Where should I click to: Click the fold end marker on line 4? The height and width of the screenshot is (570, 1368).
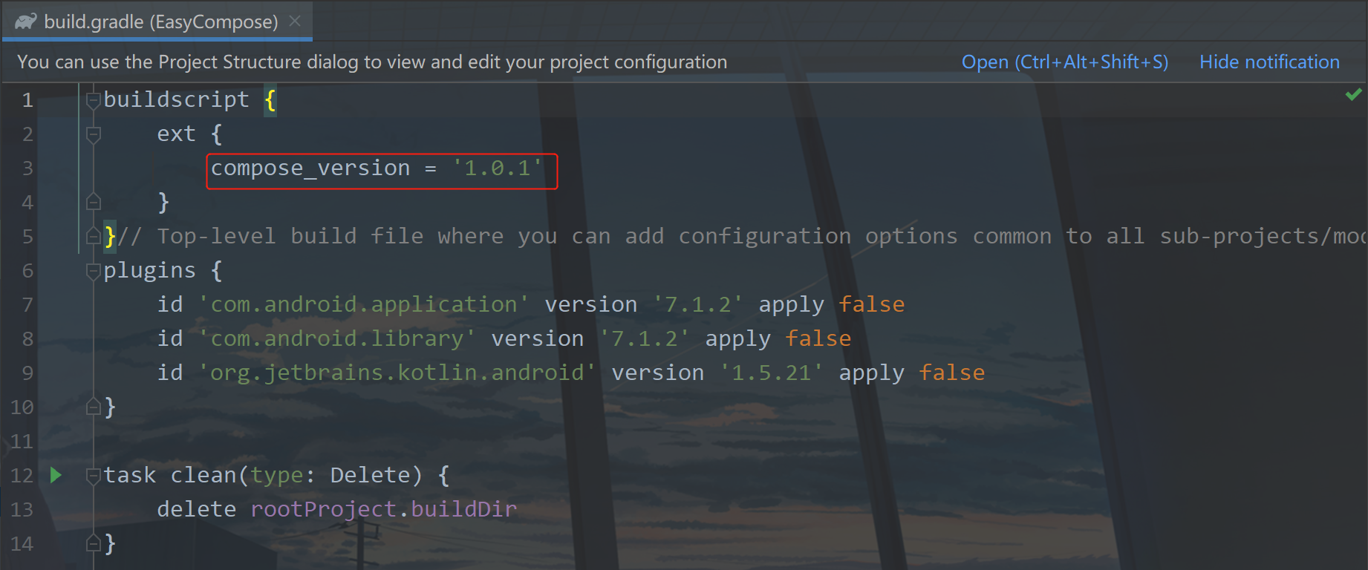pos(94,201)
